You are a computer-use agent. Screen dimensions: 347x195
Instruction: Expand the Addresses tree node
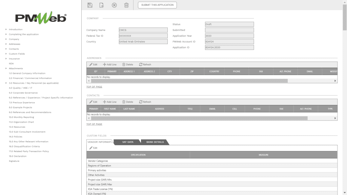point(6,44)
